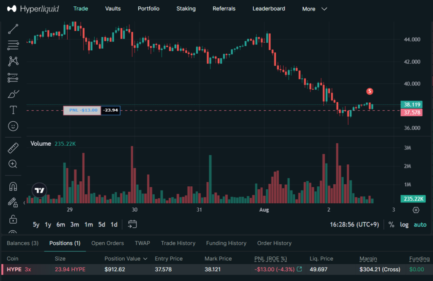Set chart range to 5d

click(x=101, y=225)
